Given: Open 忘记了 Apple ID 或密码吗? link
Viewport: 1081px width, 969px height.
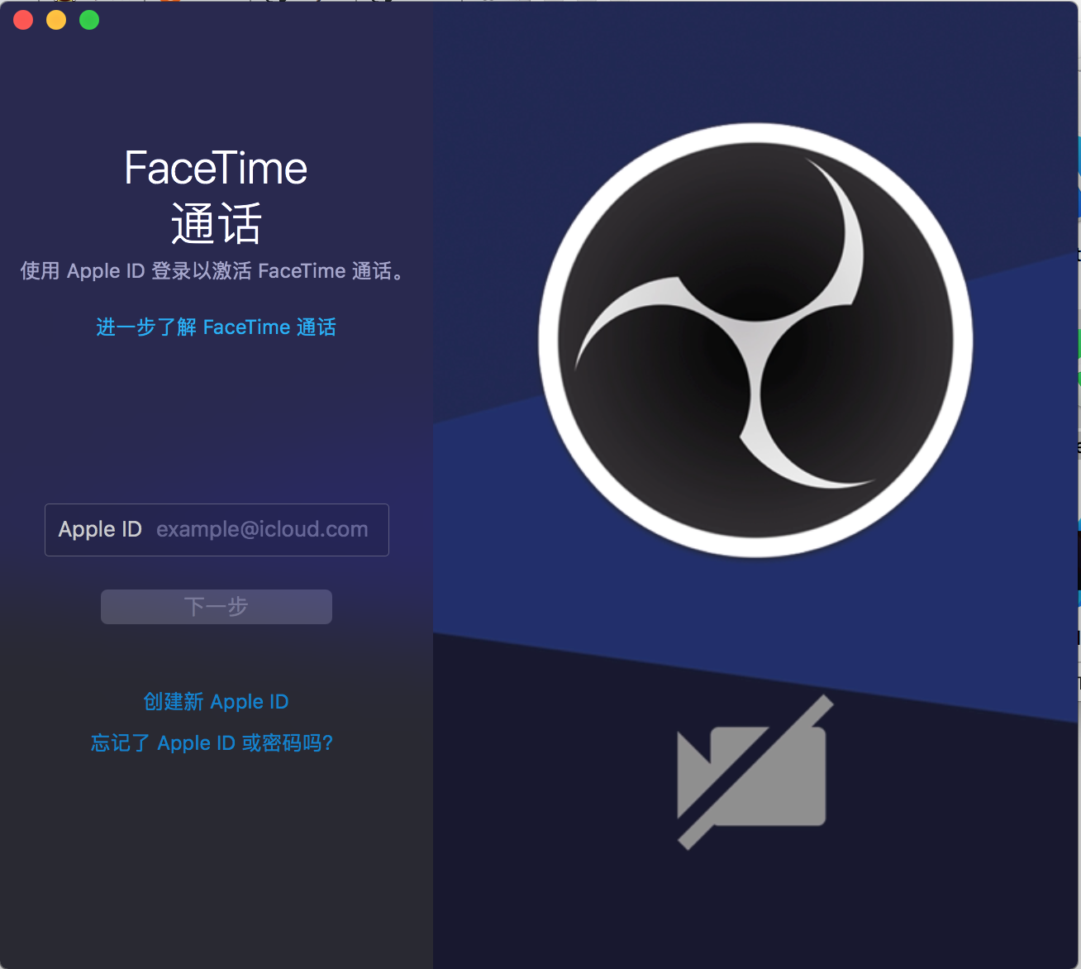Looking at the screenshot, I should pyautogui.click(x=212, y=743).
